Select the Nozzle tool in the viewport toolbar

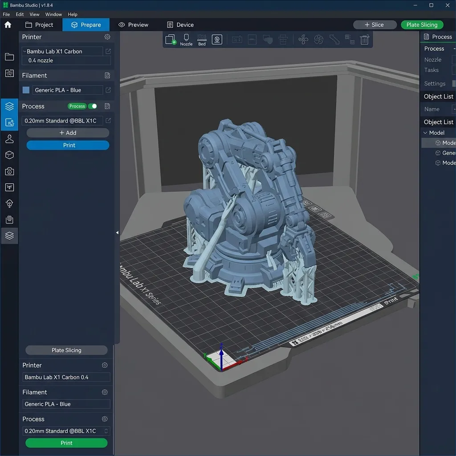click(186, 40)
